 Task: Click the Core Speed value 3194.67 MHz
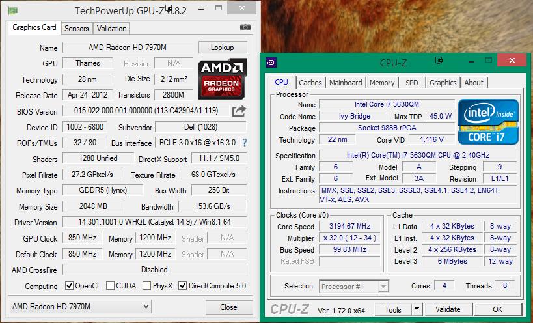pyautogui.click(x=349, y=226)
